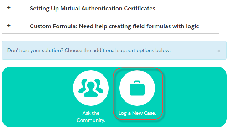Select the word "Community." under the people icon
The height and width of the screenshot is (129, 228).
click(x=91, y=120)
